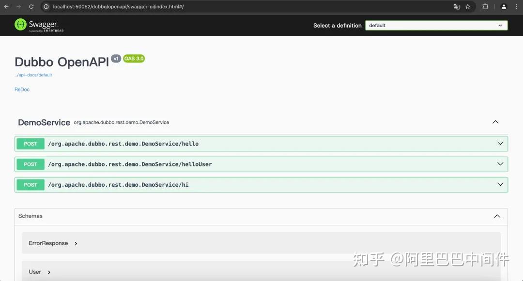This screenshot has width=523, height=281.
Task: Open the browser extensions puzzle icon
Action: (485, 7)
